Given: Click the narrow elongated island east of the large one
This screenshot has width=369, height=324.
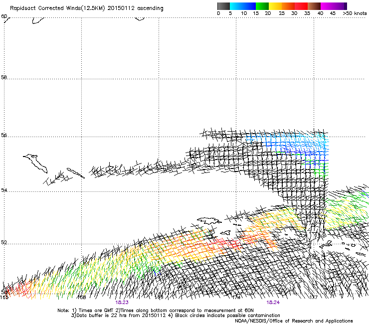Looking at the screenshot, I should [75, 173].
